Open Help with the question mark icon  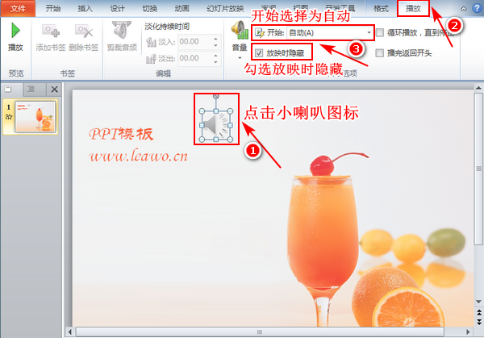point(477,8)
